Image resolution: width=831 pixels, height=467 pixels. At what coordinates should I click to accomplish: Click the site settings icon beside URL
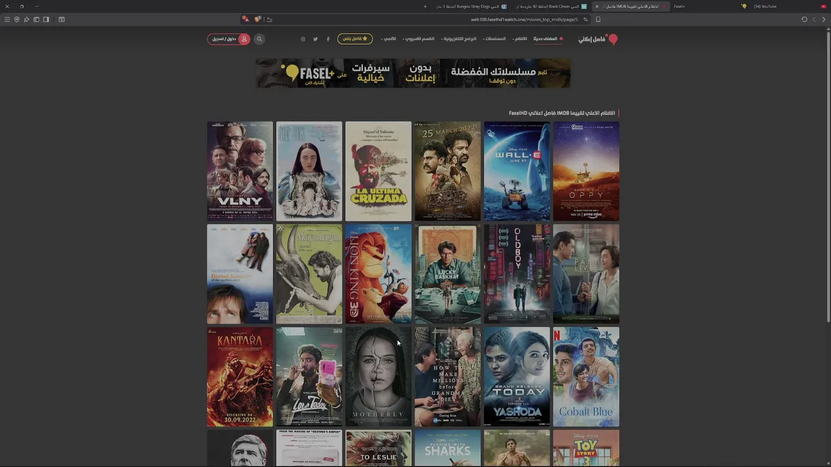[x=585, y=19]
